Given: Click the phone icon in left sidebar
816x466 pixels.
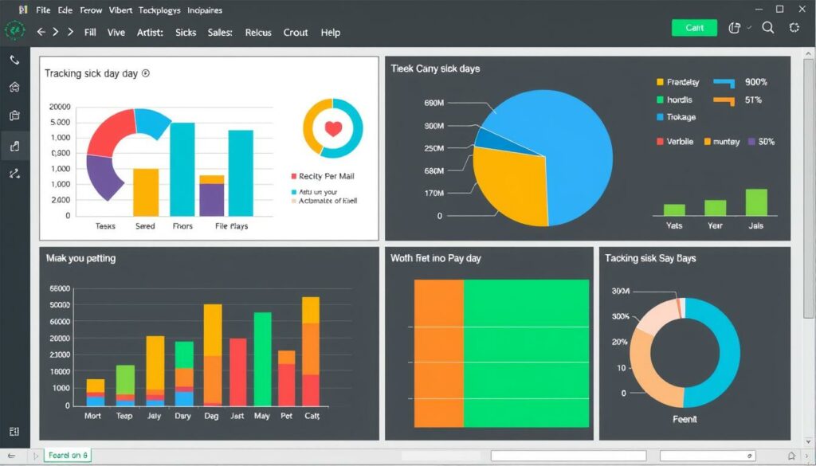Looking at the screenshot, I should point(14,60).
